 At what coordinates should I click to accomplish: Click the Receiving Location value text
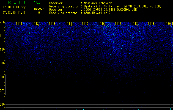[123, 6]
